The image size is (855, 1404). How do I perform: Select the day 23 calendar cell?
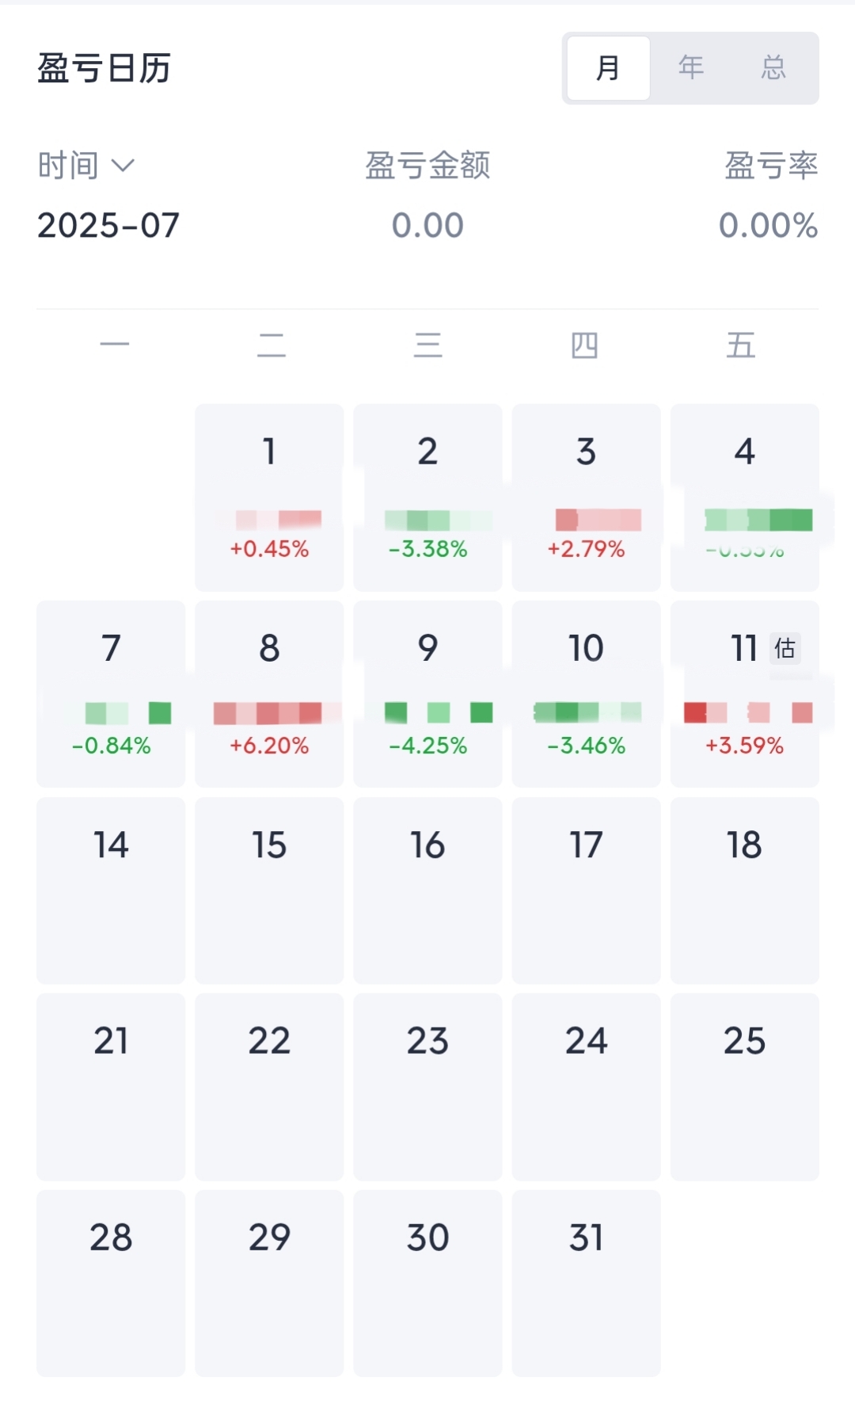coord(427,1086)
